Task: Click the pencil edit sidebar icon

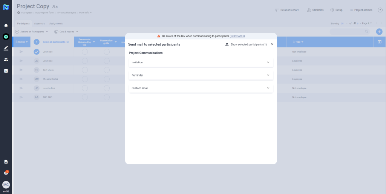Action: click(6, 48)
